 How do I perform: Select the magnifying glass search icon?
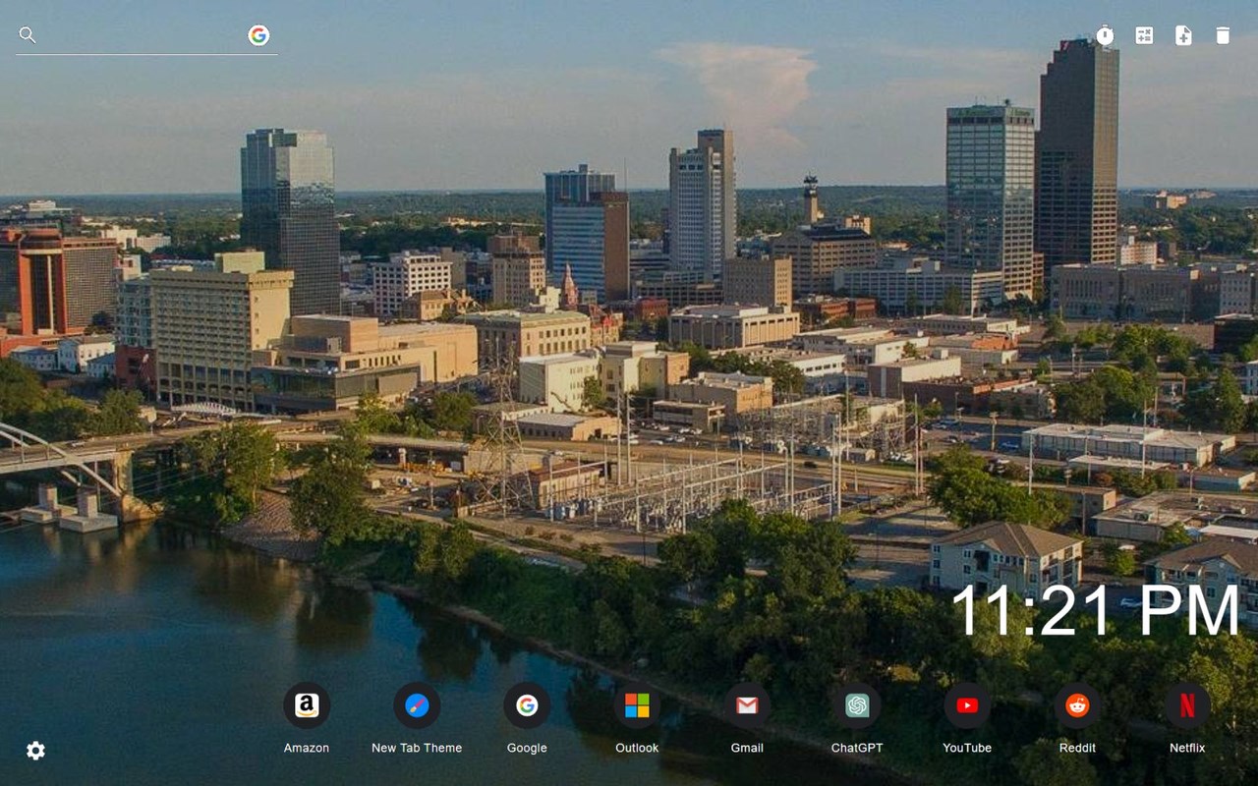pyautogui.click(x=27, y=35)
